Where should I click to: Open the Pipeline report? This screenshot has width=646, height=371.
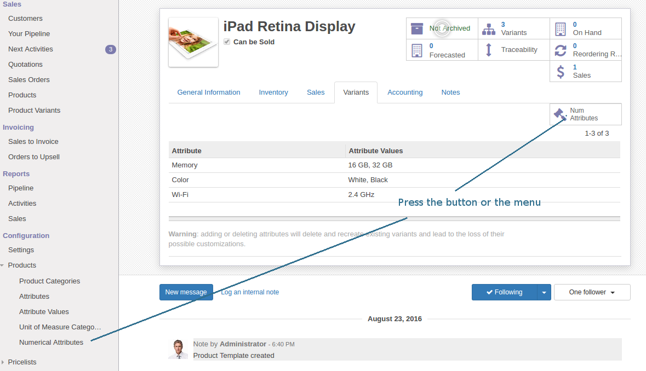click(21, 188)
